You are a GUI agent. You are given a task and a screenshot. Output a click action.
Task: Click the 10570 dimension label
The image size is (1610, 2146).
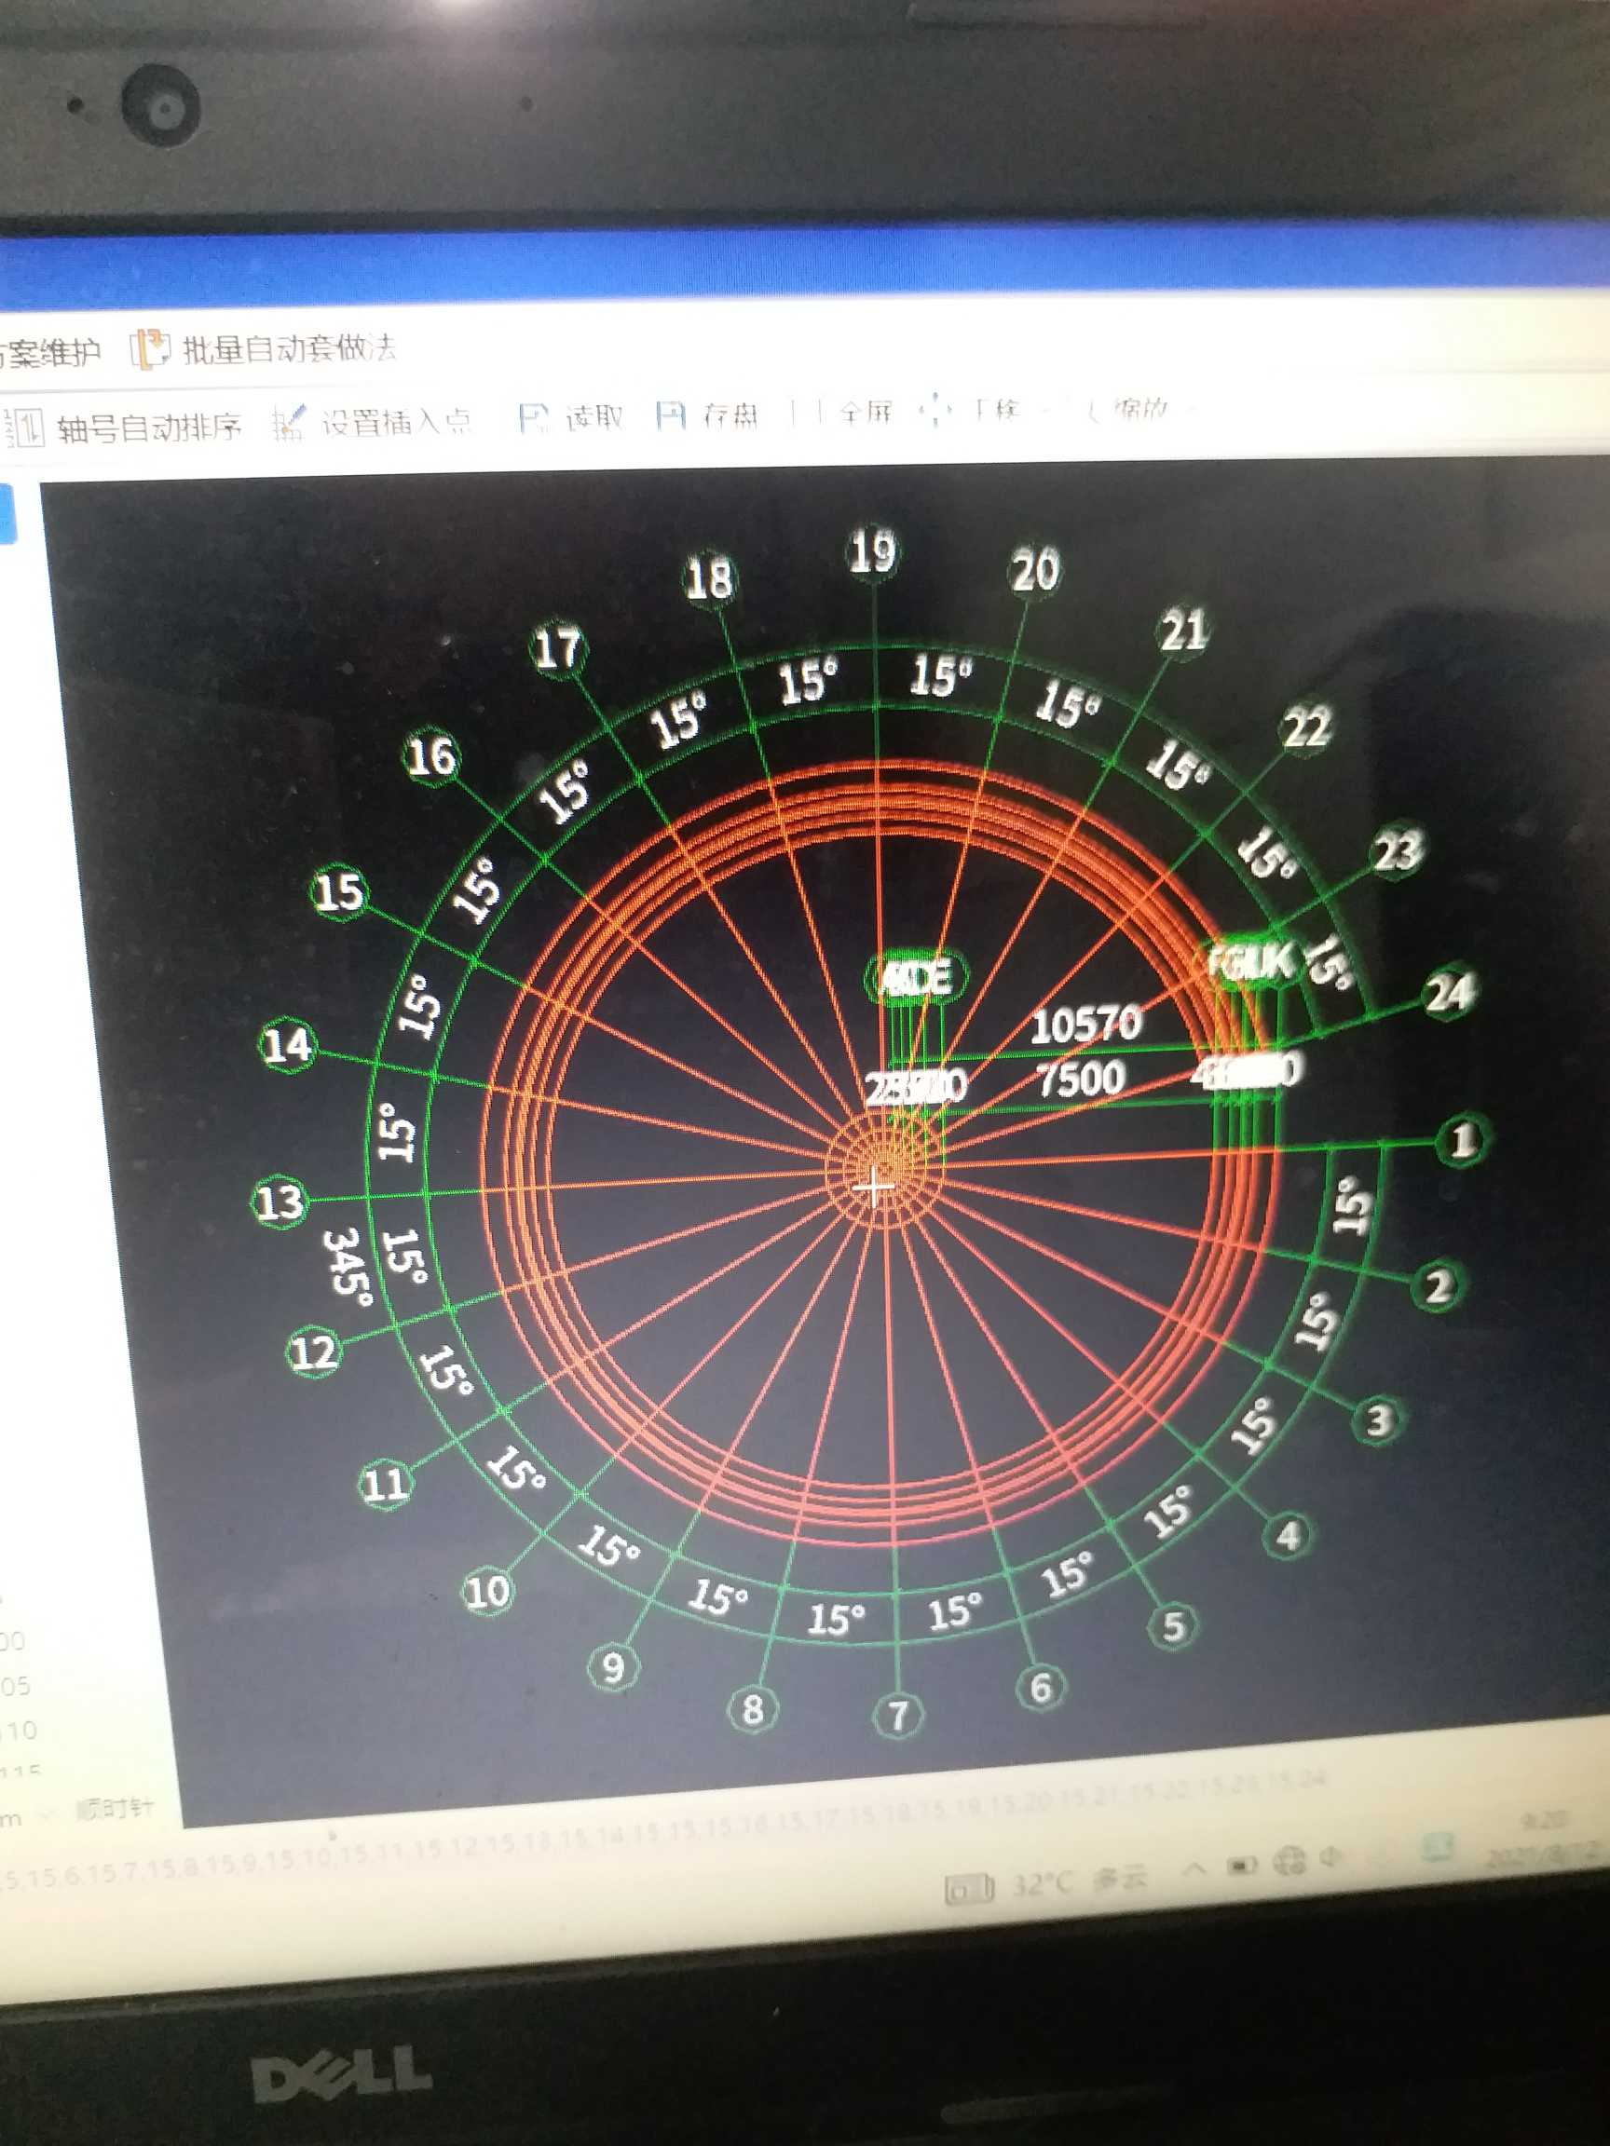[1086, 1025]
